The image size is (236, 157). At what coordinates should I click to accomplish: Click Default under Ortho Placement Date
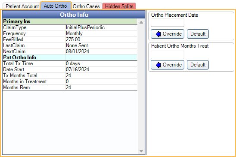click(x=198, y=34)
